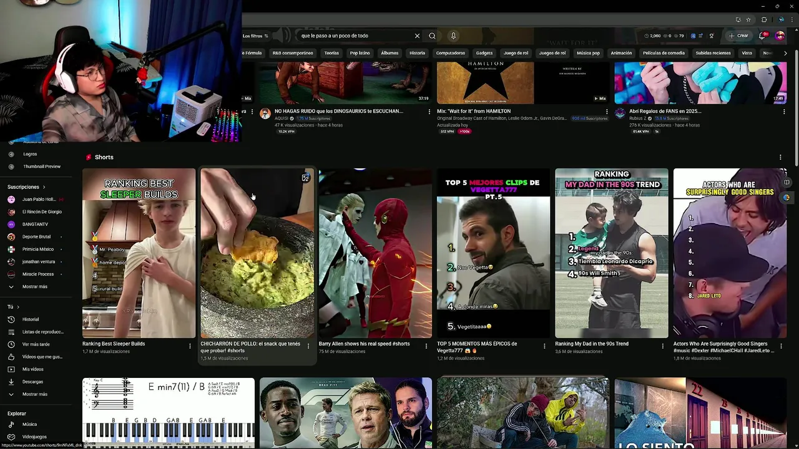Open options for Ranking My Dad short
799x449 pixels.
663,345
